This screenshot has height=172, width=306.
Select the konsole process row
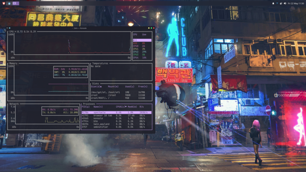tap(117, 118)
